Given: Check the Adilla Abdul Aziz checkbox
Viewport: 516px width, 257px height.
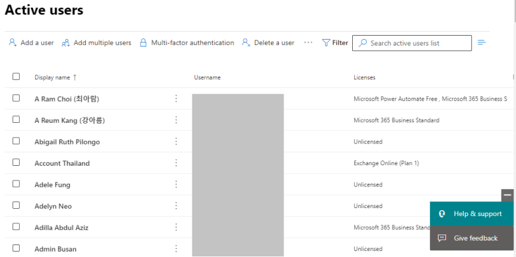Looking at the screenshot, I should [16, 227].
